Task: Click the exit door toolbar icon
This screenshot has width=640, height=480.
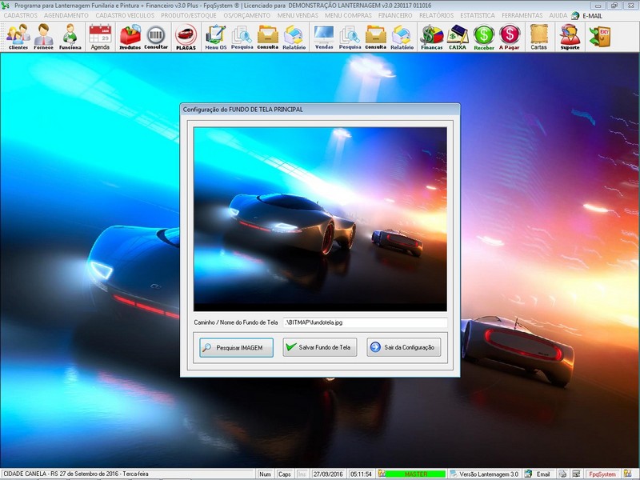Action: coord(598,36)
